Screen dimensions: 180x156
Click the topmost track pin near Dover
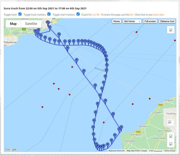48,23
